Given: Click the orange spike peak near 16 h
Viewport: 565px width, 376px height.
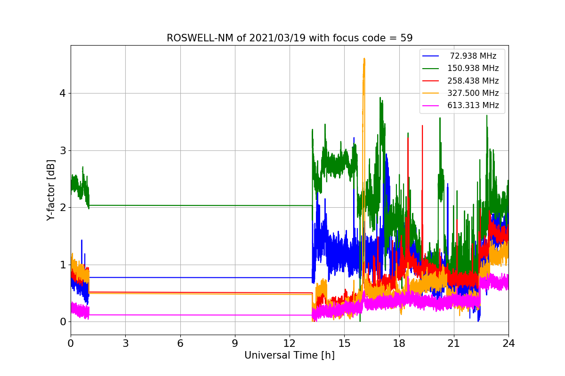Looking at the screenshot, I should click(364, 59).
